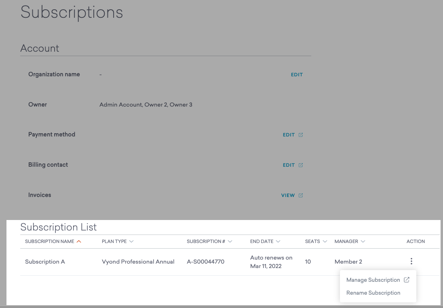Open the Seats column chevron

tap(325, 241)
